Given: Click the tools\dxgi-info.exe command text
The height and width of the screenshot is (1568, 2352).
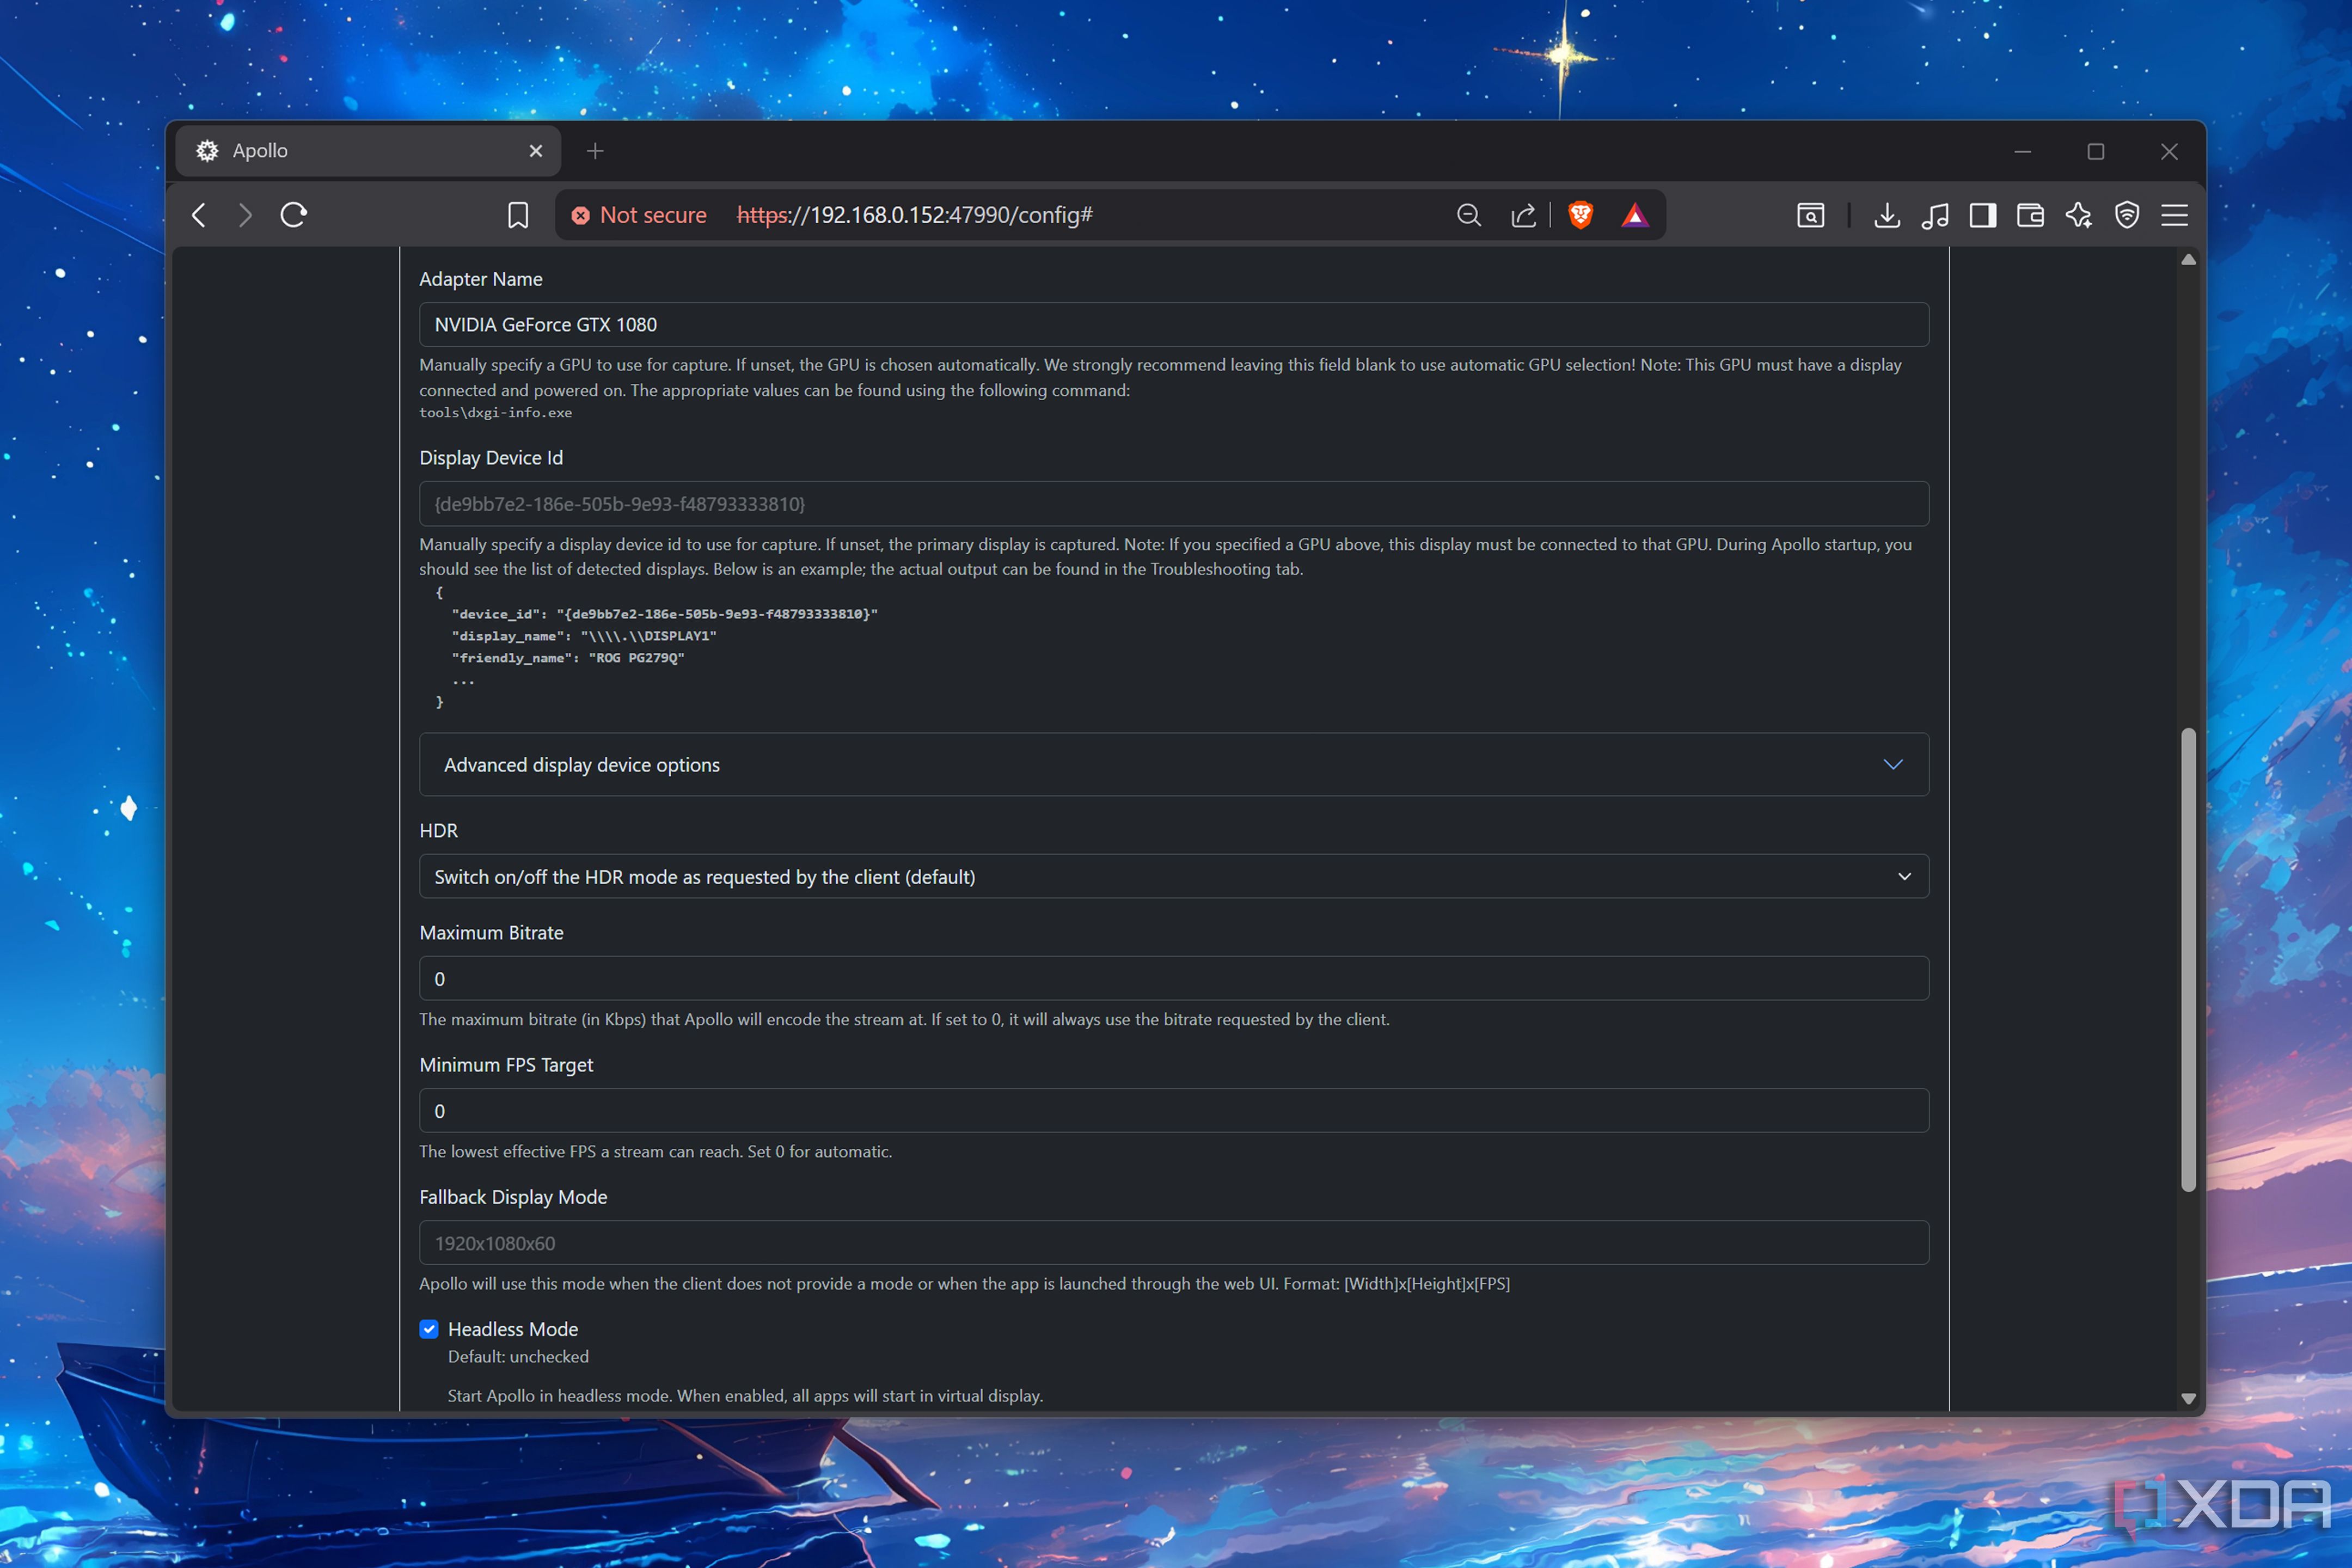Looking at the screenshot, I should [496, 413].
